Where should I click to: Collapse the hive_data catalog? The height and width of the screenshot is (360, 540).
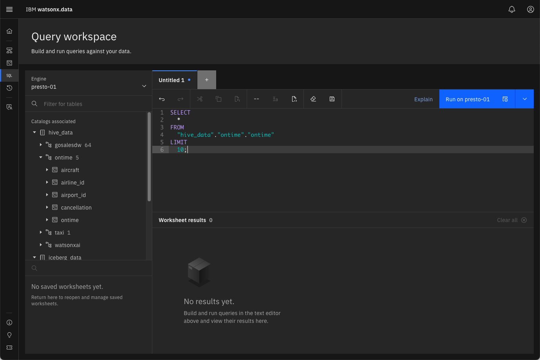coord(34,133)
